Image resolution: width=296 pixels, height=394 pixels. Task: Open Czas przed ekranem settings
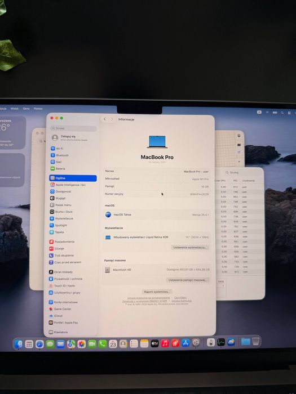coord(65,262)
